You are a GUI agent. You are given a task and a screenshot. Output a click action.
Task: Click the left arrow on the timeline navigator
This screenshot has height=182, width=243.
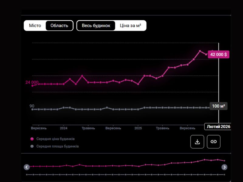pyautogui.click(x=27, y=167)
